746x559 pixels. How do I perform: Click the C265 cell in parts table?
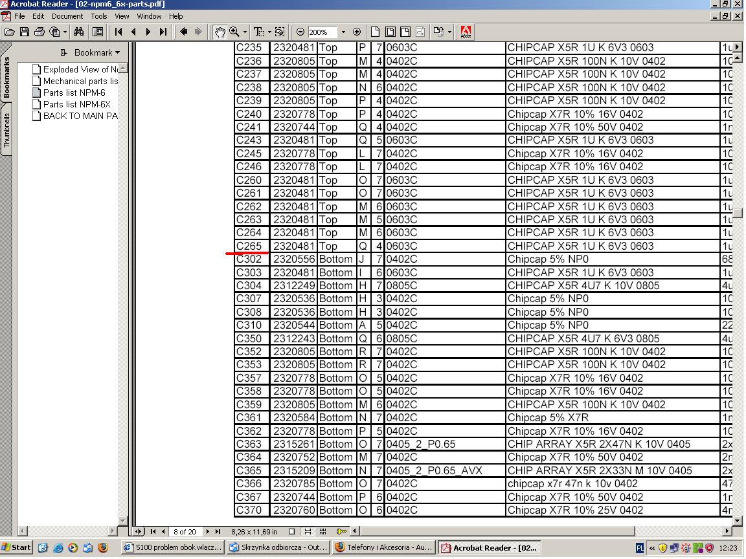pos(253,247)
